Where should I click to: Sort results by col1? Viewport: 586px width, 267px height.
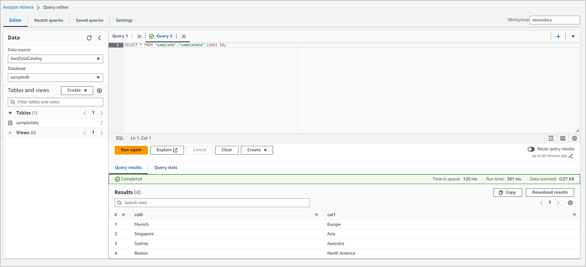(x=575, y=215)
